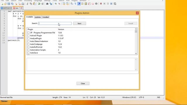Select the 'new 1' document tab
The image size is (187, 105).
point(18,8)
